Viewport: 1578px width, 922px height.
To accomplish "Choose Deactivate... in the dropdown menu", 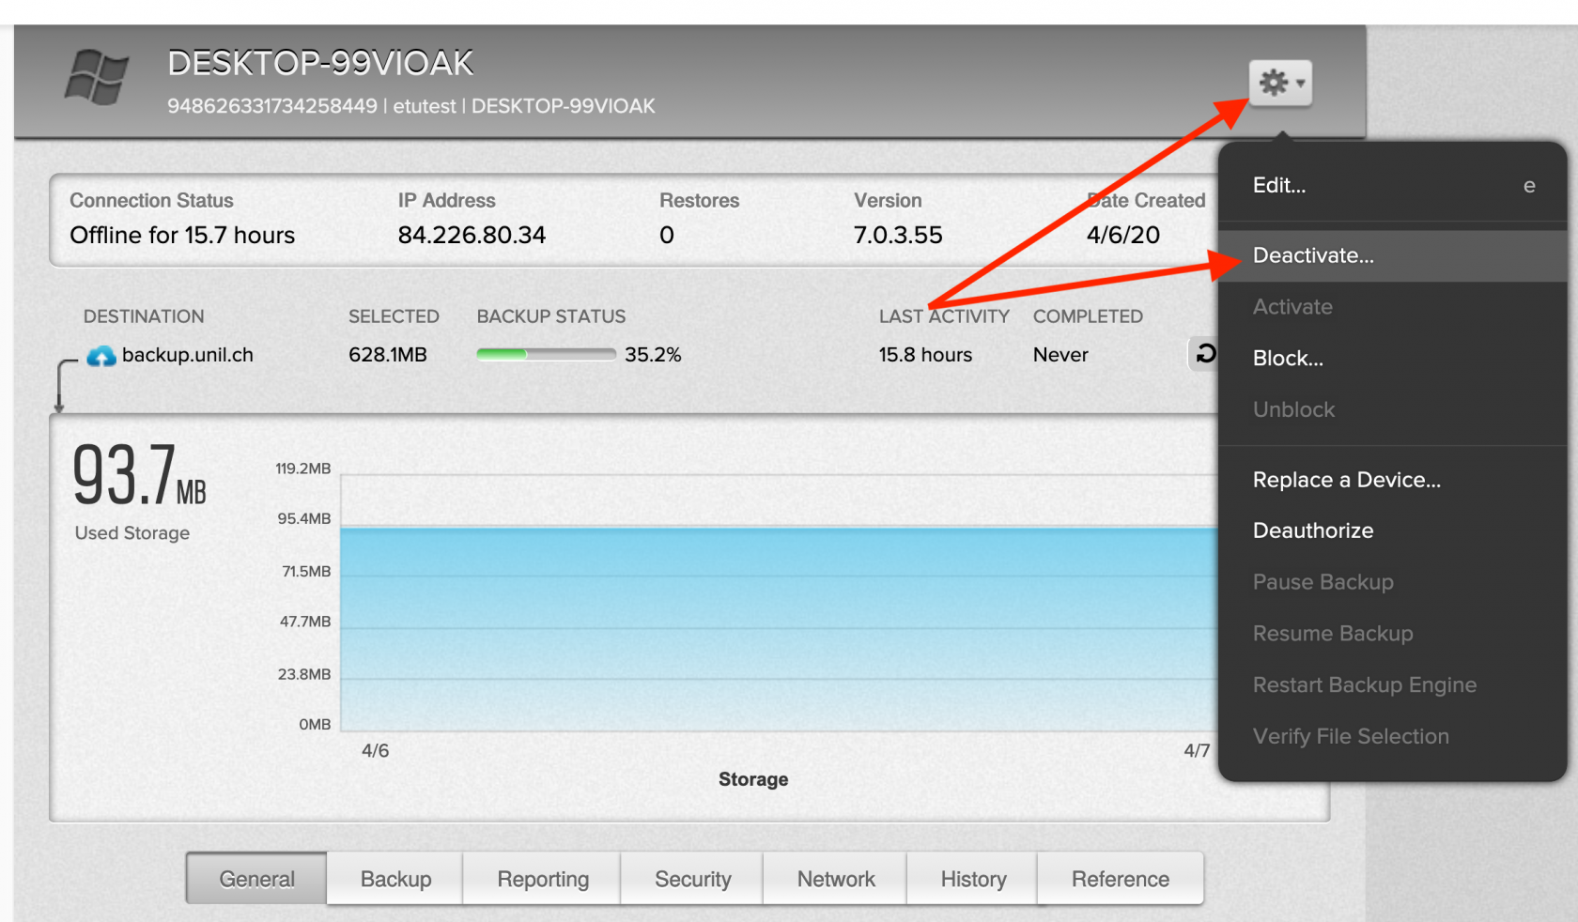I will coord(1312,255).
